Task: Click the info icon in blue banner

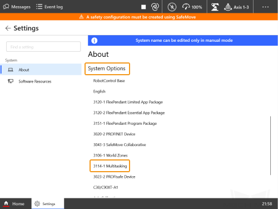Action: [94, 41]
